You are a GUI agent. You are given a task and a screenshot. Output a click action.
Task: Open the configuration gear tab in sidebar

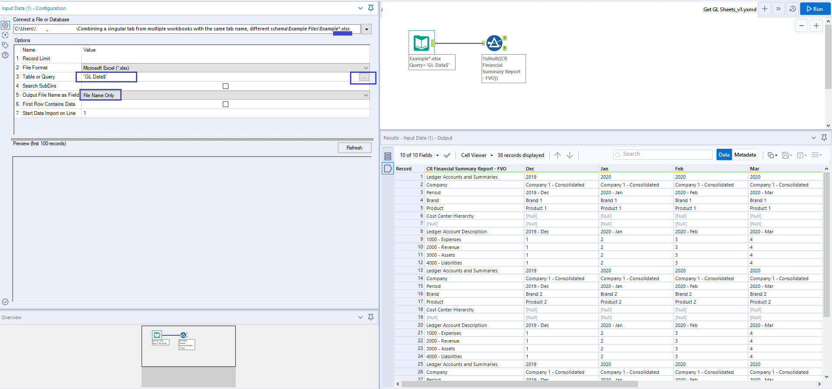[5, 25]
